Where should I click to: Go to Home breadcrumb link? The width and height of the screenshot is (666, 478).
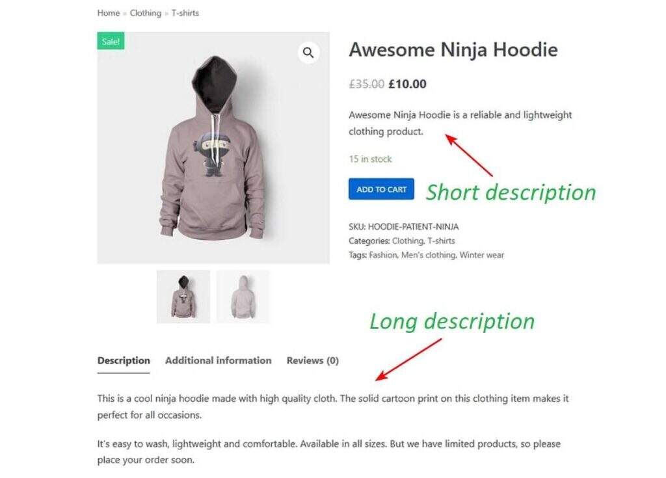pos(109,13)
